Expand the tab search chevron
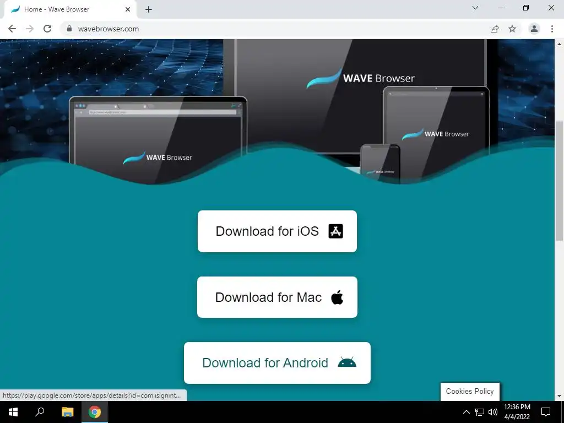This screenshot has width=564, height=423. [x=475, y=8]
